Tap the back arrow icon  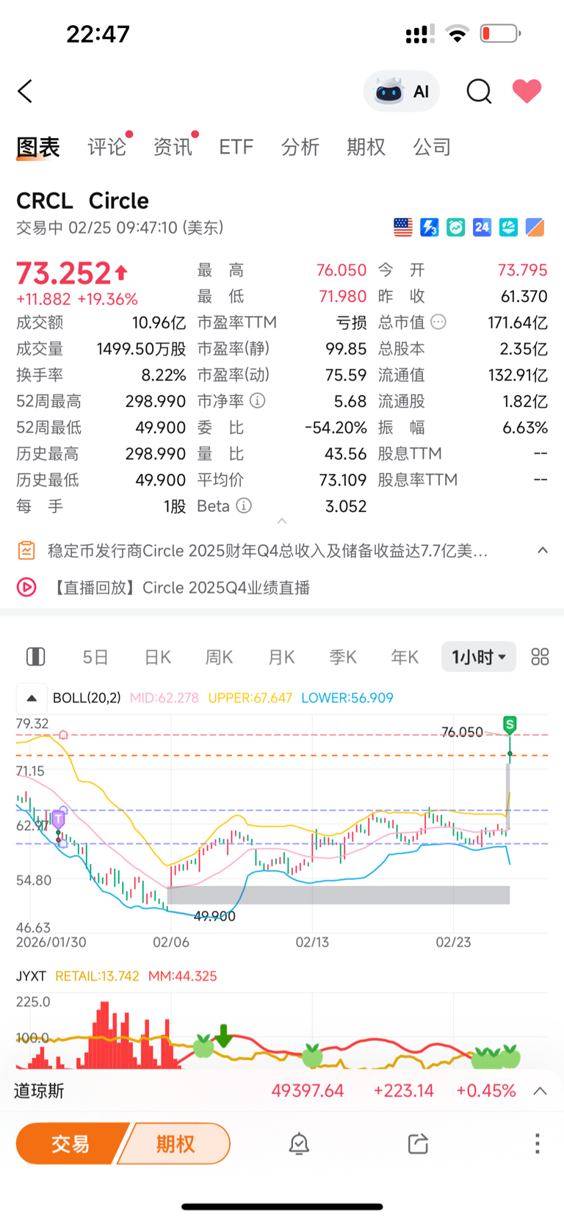pyautogui.click(x=25, y=91)
